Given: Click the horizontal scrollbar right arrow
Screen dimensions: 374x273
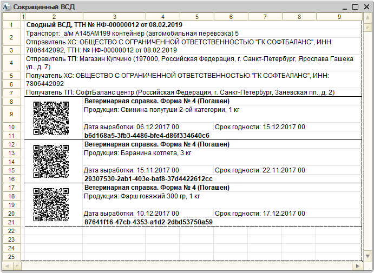Looking at the screenshot, I should 358,265.
